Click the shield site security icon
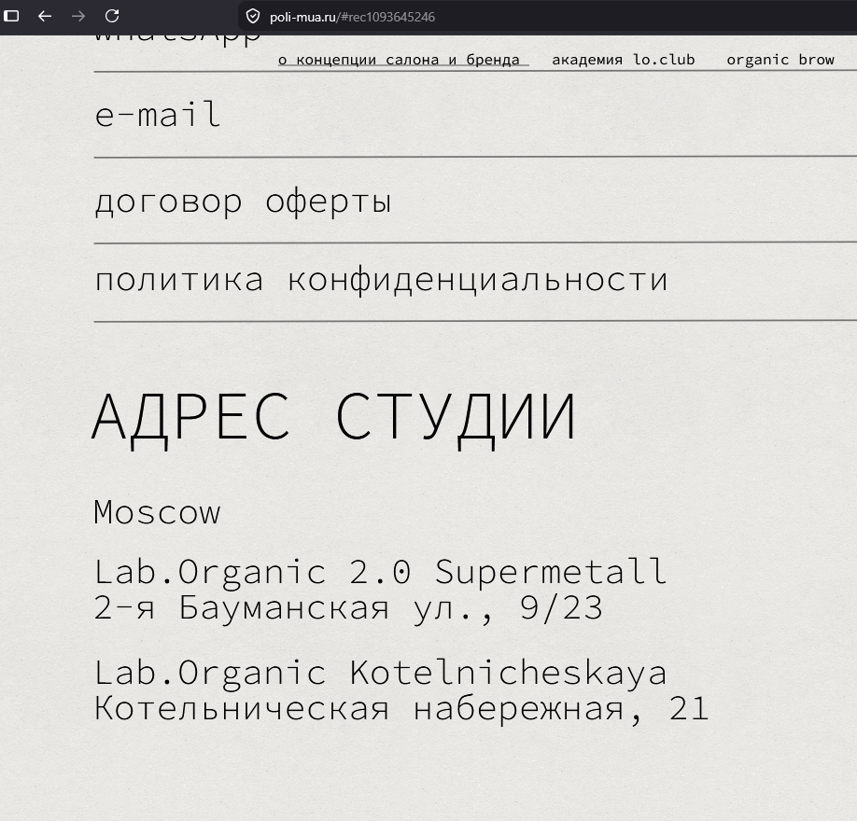This screenshot has height=821, width=857. coord(252,17)
